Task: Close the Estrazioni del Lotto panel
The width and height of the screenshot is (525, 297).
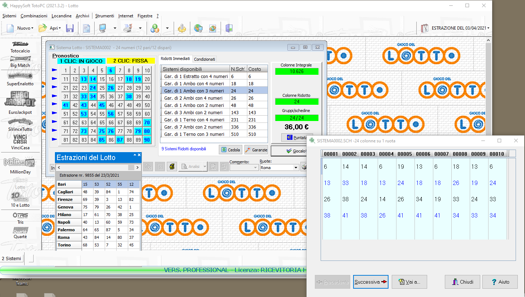Action: click(x=139, y=155)
